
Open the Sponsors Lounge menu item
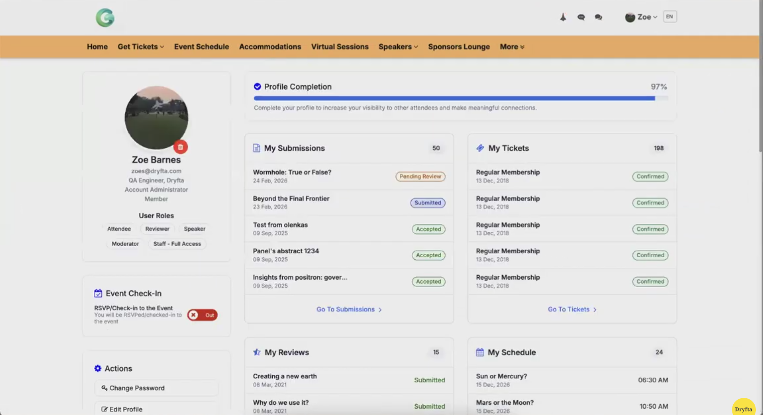click(459, 47)
